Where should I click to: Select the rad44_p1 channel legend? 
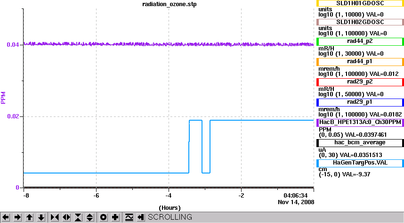coord(360,62)
